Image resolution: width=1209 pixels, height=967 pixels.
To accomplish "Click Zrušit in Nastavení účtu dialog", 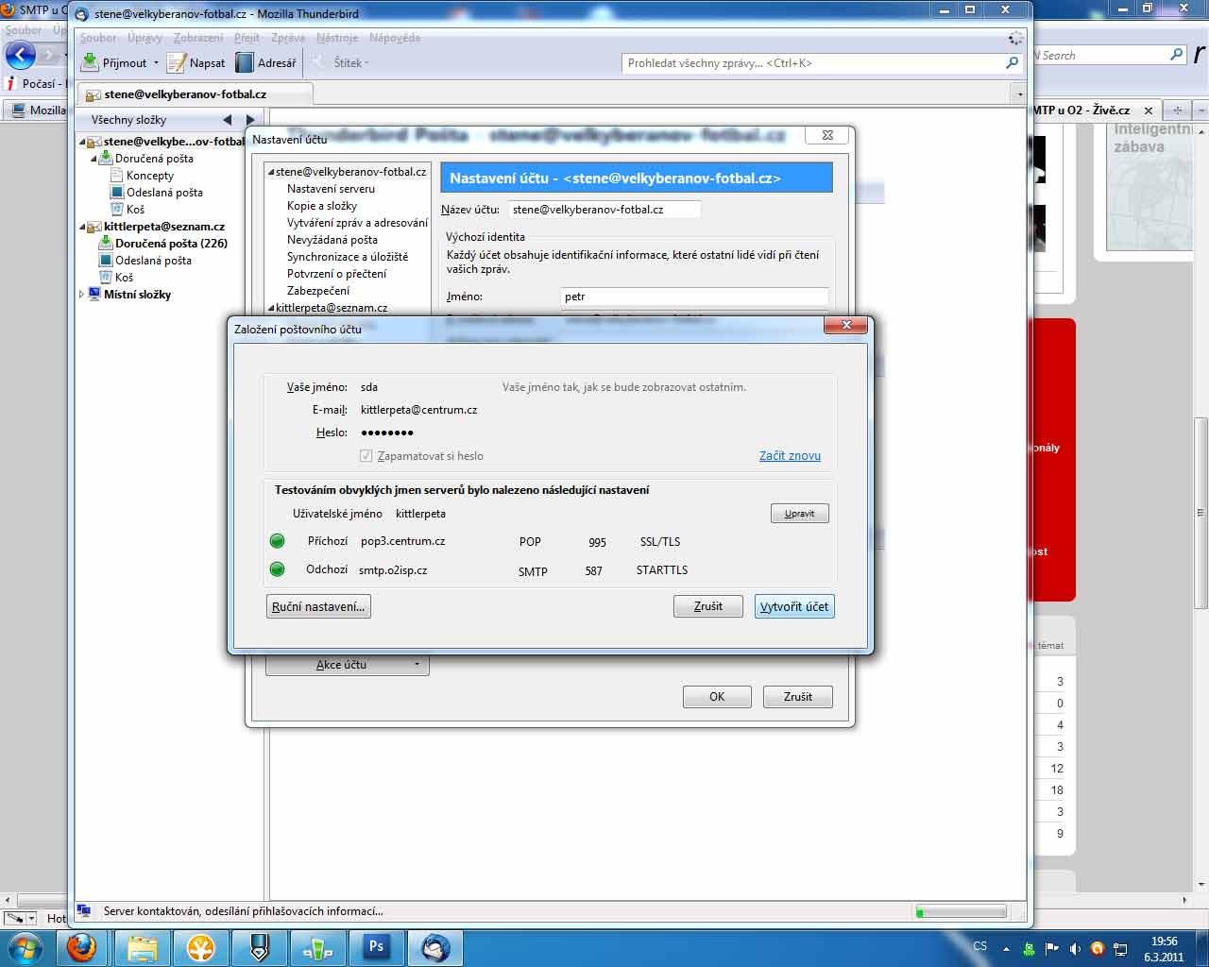I will (798, 697).
